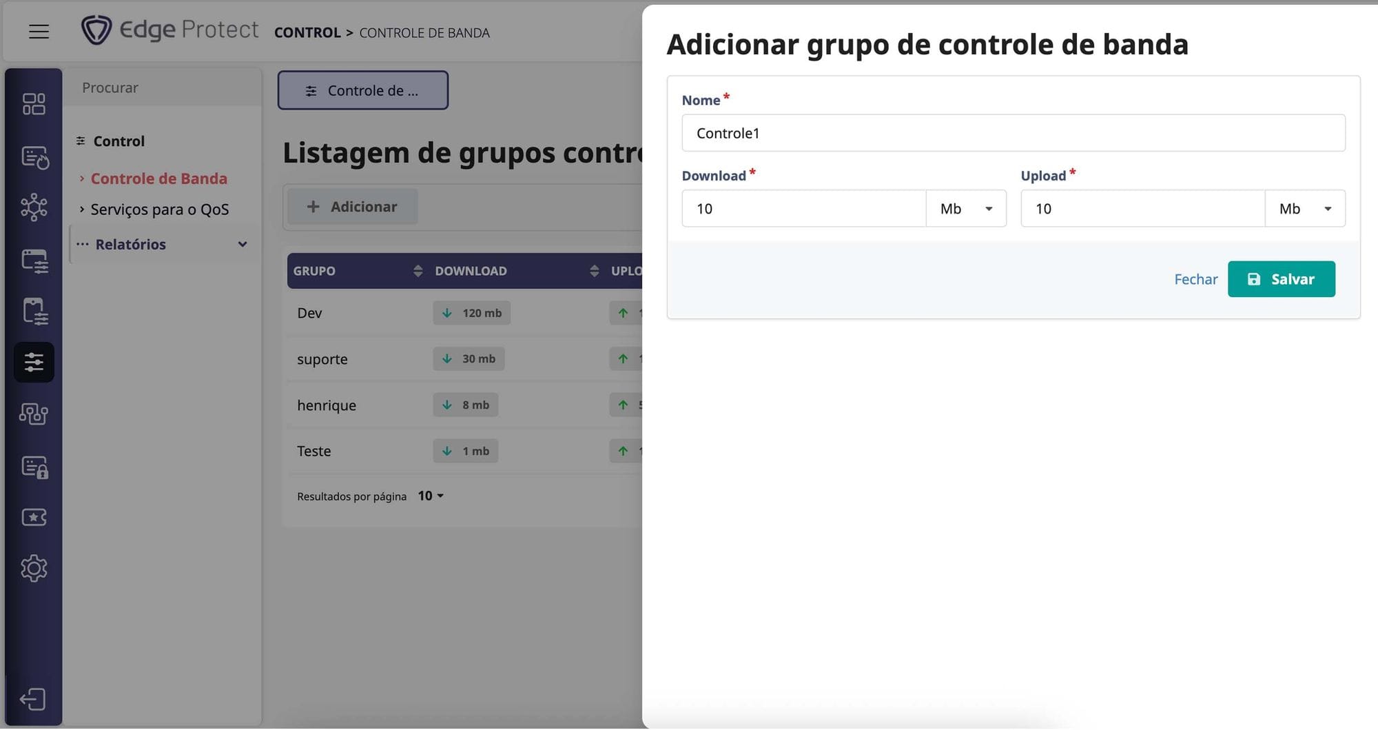Screen dimensions: 1378x730
Task: Open the network nodes icon in sidebar
Action: pos(34,207)
